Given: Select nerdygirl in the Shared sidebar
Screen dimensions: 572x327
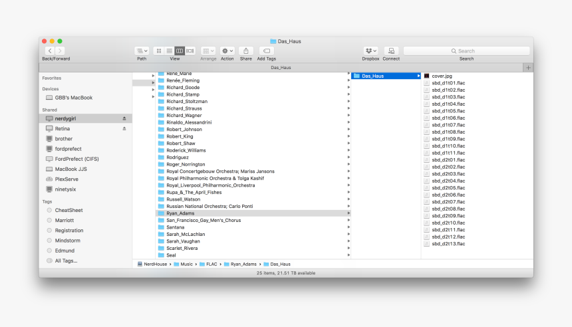Looking at the screenshot, I should (86, 118).
